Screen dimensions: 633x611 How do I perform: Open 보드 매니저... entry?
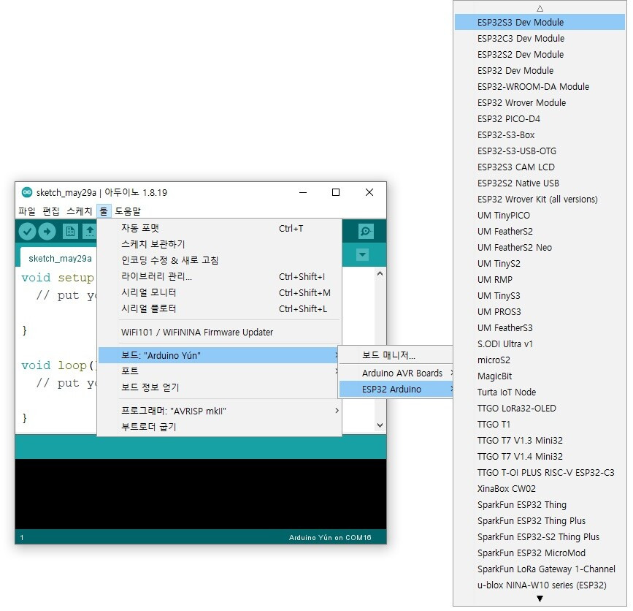pyautogui.click(x=396, y=355)
